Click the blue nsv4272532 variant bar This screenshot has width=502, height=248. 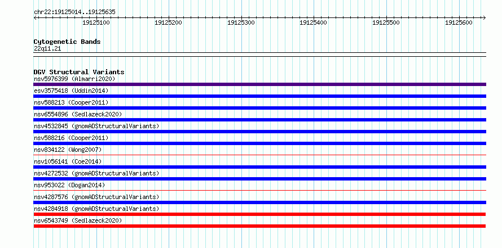pos(259,179)
